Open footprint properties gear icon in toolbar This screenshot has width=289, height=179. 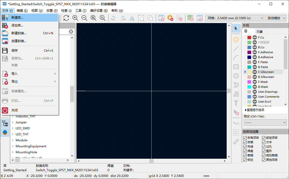coord(161,18)
